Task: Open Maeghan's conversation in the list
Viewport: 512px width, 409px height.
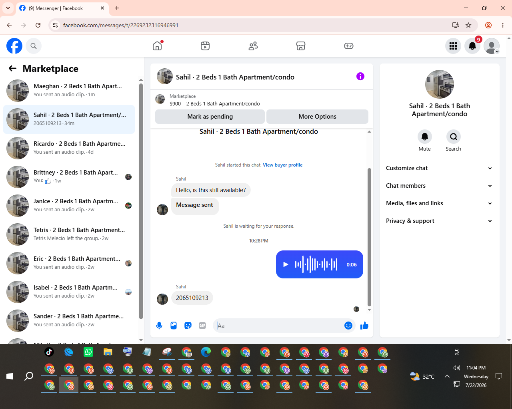Action: tap(69, 91)
